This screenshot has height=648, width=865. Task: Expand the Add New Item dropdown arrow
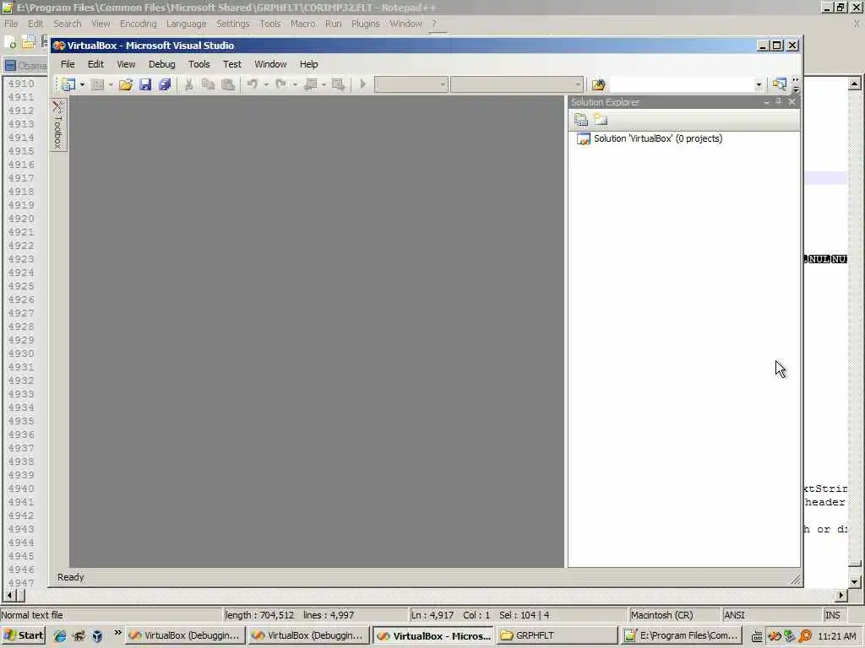click(111, 84)
